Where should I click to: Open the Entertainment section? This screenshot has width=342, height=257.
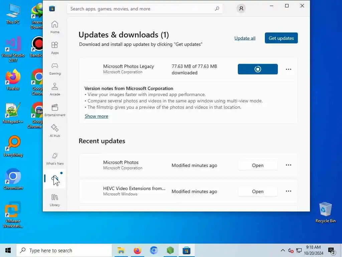(55, 110)
